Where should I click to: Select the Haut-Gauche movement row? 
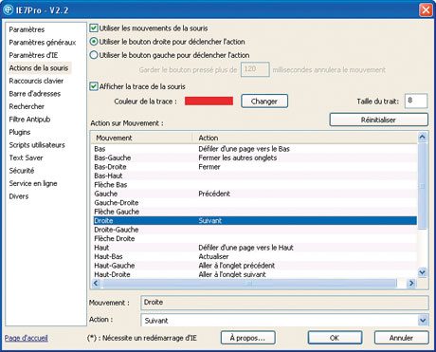[x=255, y=266]
